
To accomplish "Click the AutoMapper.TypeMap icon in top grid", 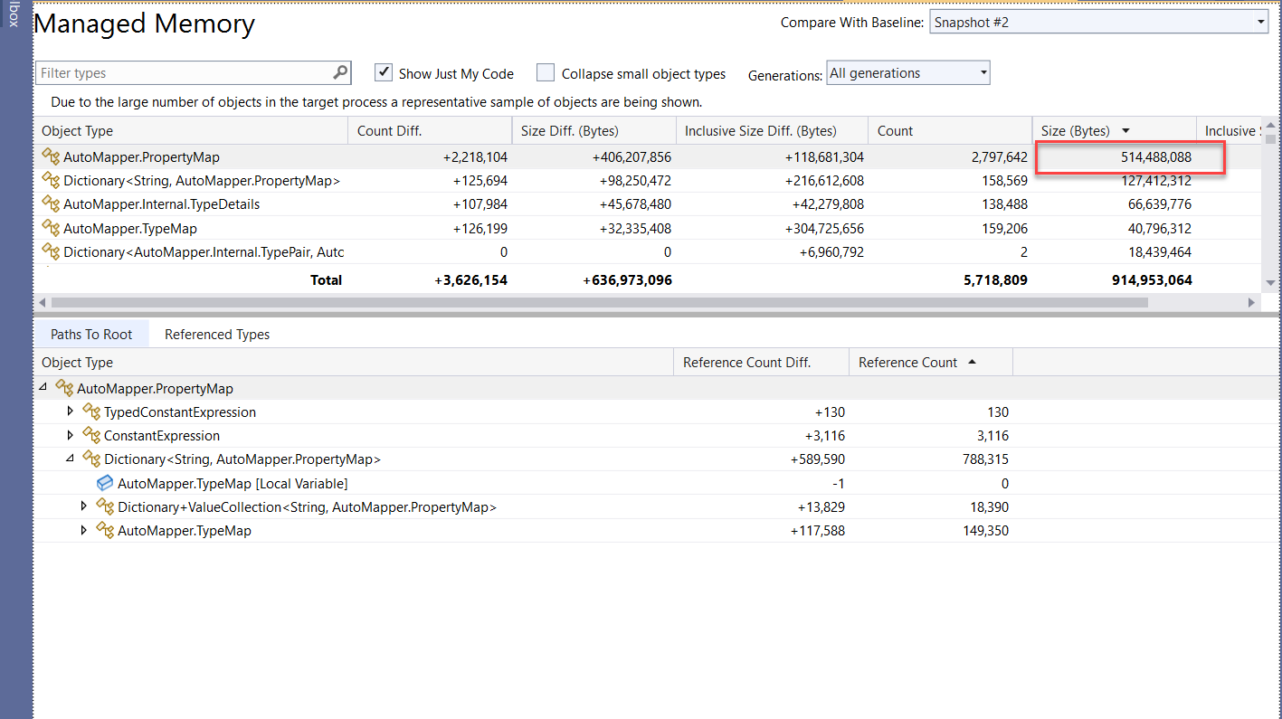I will [x=51, y=228].
